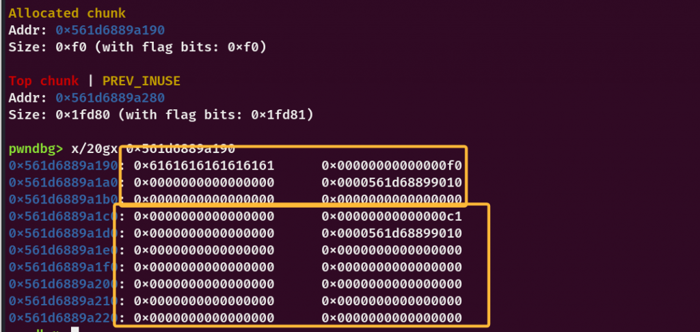
Task: Click the first 0x0000561d68899010 pointer value
Action: click(392, 182)
